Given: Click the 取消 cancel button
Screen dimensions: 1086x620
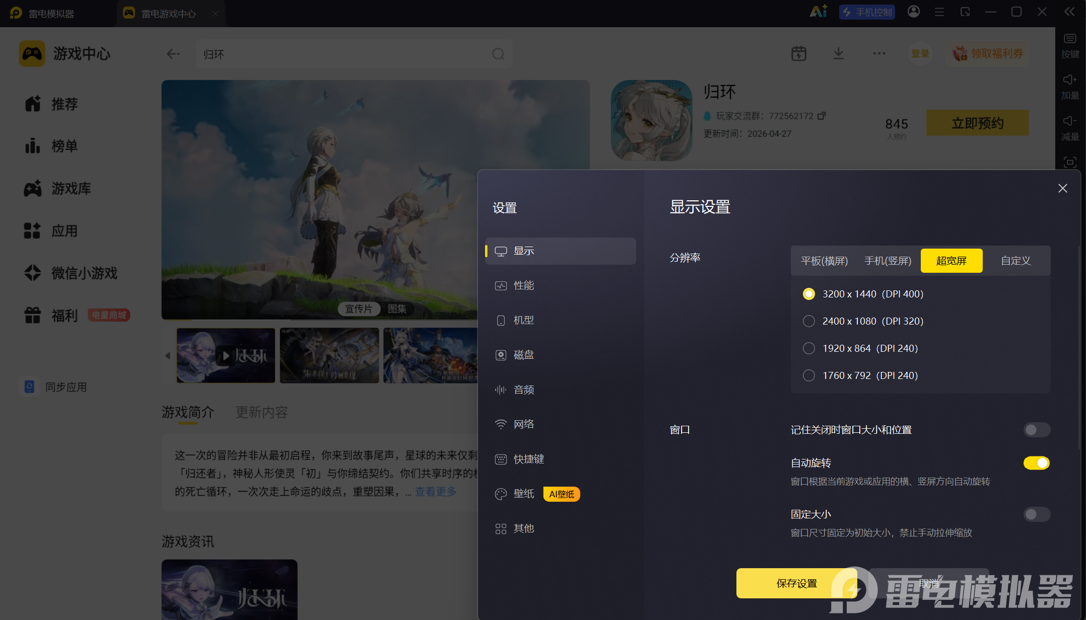Looking at the screenshot, I should 929,583.
